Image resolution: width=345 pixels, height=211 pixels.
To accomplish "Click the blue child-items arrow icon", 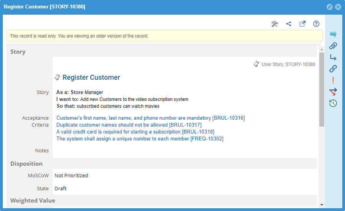I will [x=333, y=57].
